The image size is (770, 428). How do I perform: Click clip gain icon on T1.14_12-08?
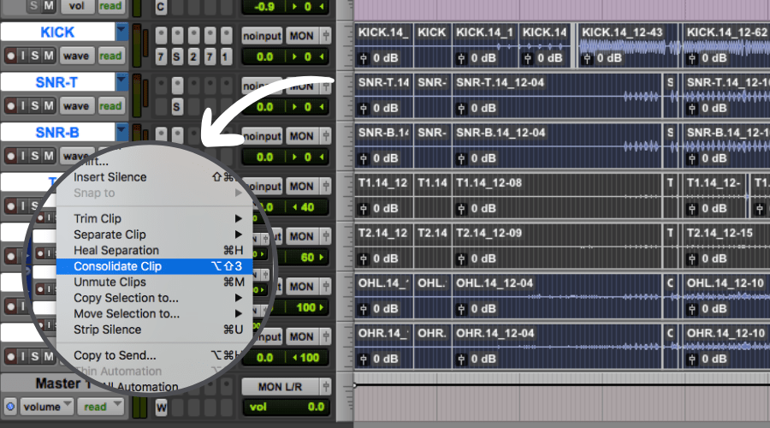[x=460, y=209]
